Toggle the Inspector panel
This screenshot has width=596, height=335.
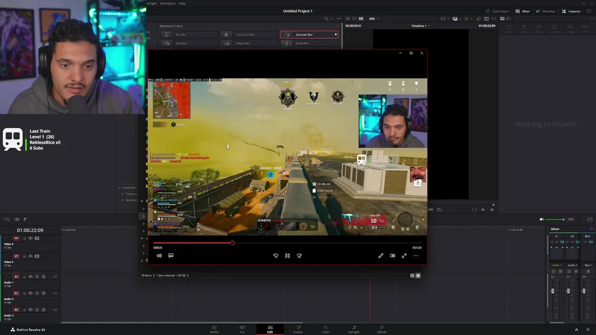pos(571,11)
